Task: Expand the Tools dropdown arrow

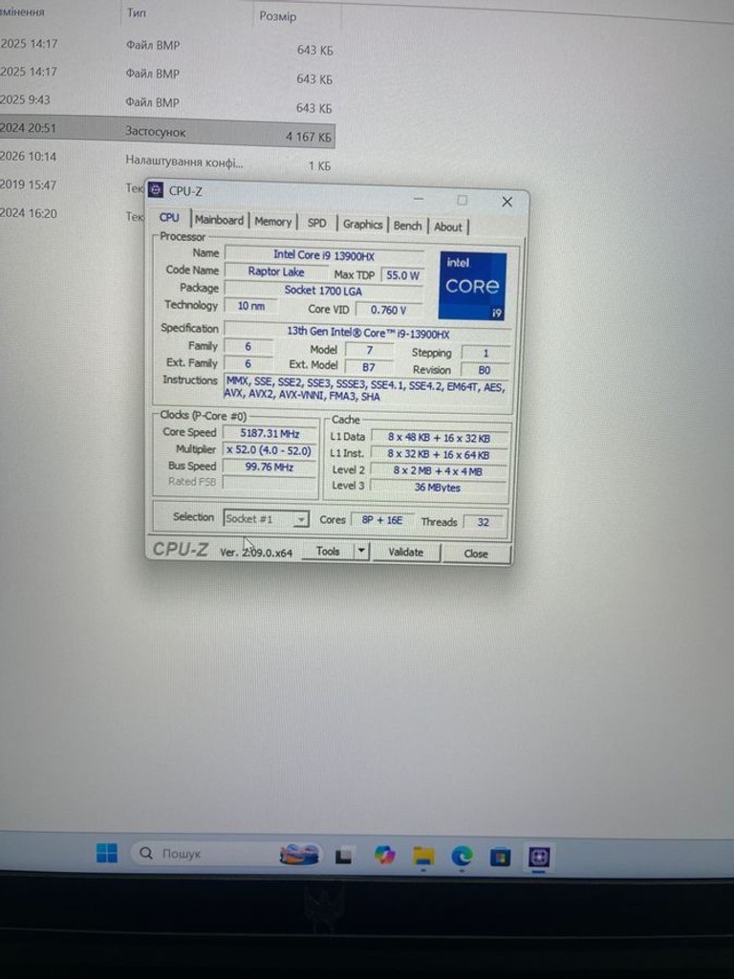Action: [x=362, y=552]
